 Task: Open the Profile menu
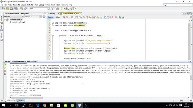(x=47, y=5)
